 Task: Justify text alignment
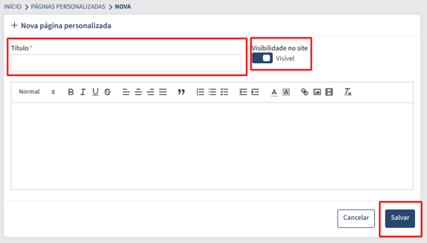(x=163, y=92)
